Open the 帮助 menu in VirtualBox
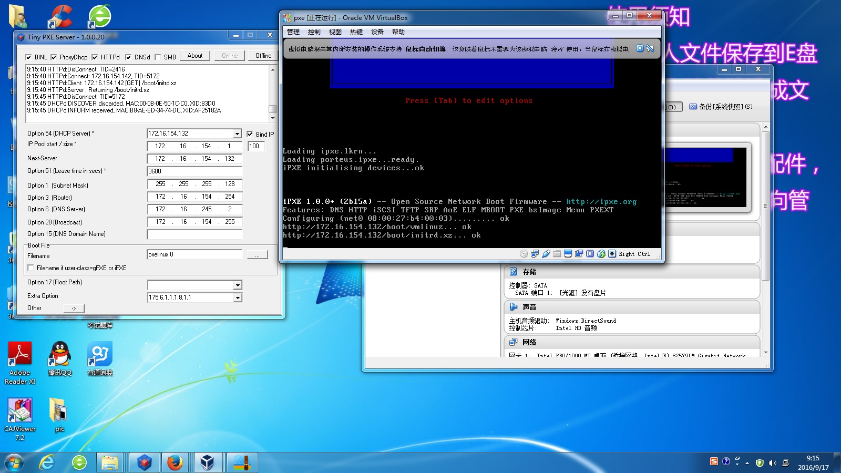The width and height of the screenshot is (841, 473). 398,32
